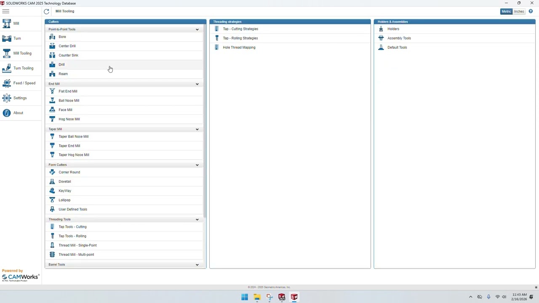This screenshot has height=303, width=539.
Task: Open Feed / Speed section label
Action: click(24, 83)
